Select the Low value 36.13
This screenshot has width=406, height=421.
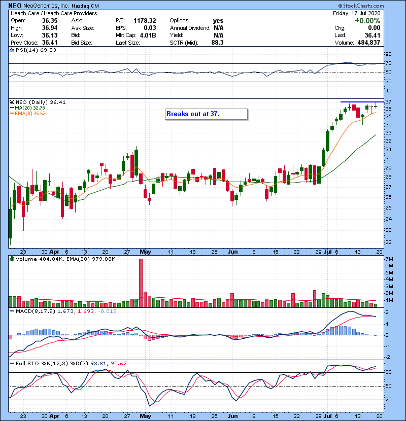(50, 35)
